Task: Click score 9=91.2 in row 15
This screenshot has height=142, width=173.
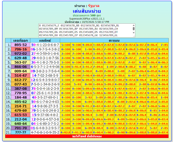Action: coord(87,106)
